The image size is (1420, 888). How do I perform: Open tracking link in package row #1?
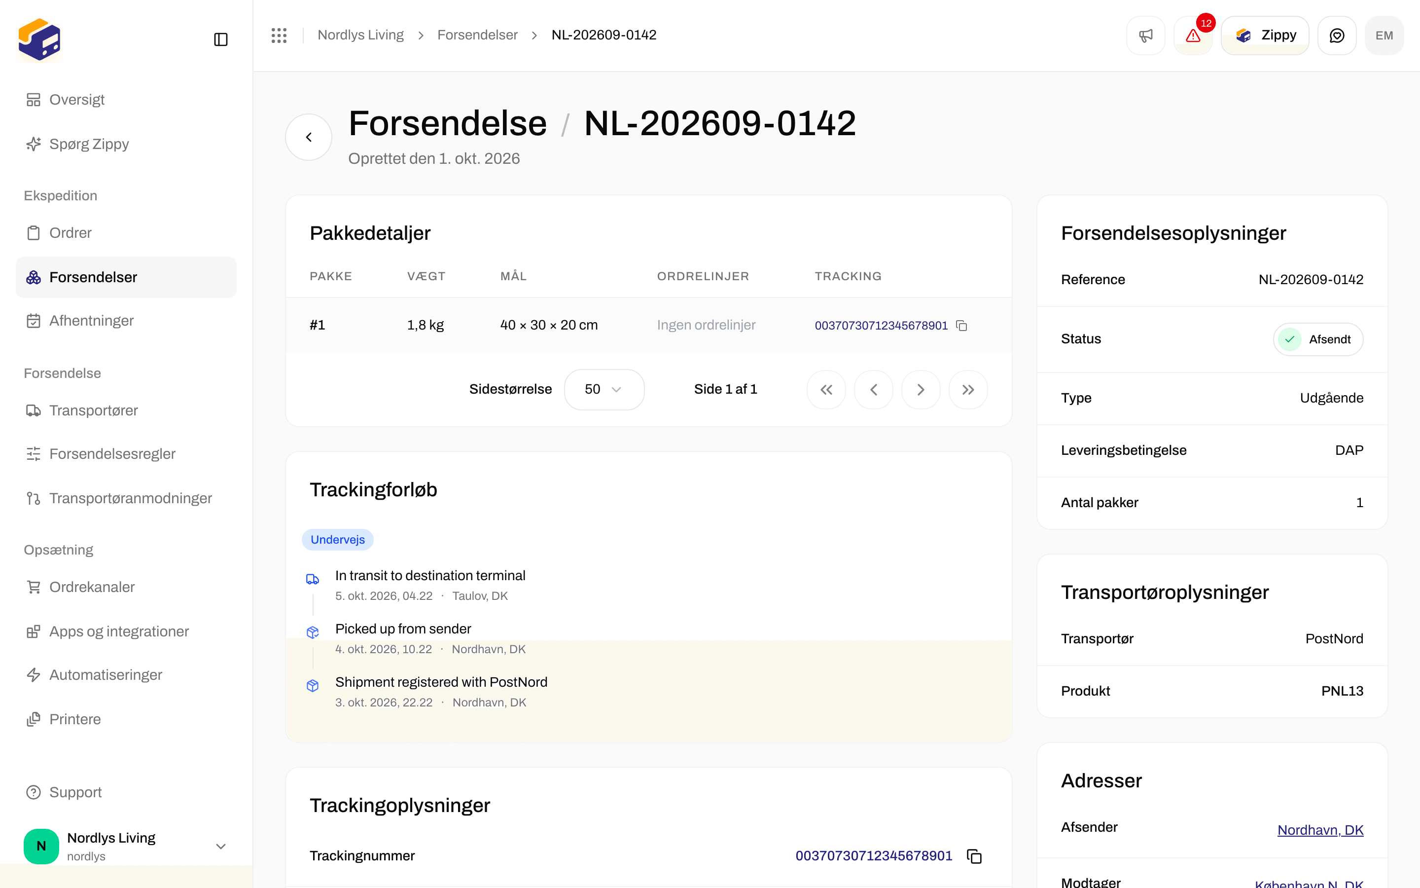[x=881, y=326]
